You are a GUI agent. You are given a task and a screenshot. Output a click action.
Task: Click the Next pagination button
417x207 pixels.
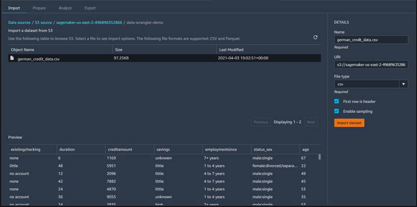(x=311, y=122)
